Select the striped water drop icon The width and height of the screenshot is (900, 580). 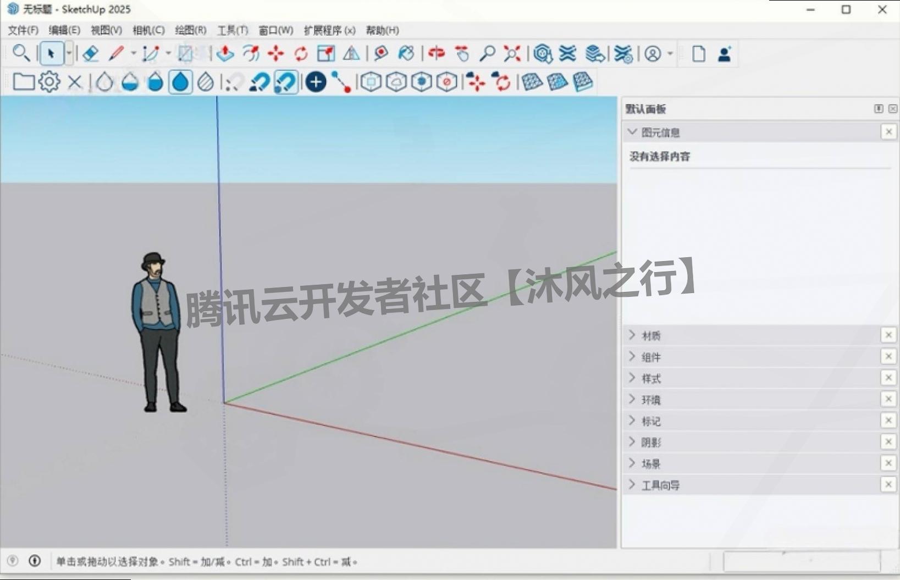click(206, 82)
